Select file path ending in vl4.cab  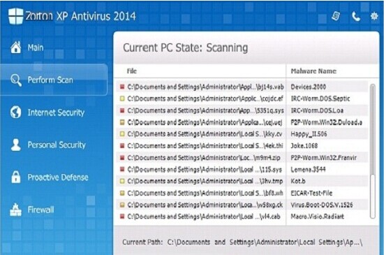[204, 217]
